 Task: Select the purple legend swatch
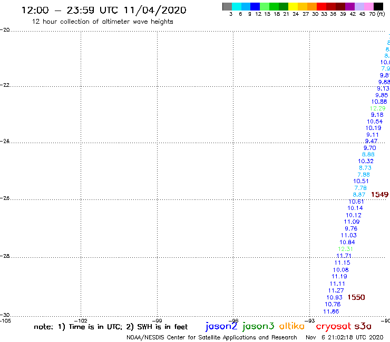tap(350, 6)
